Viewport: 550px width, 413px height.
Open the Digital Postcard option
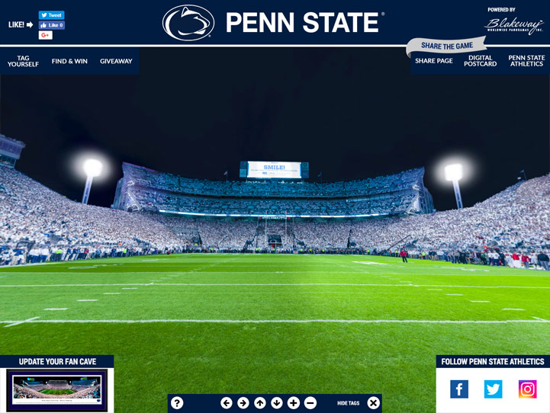[480, 61]
